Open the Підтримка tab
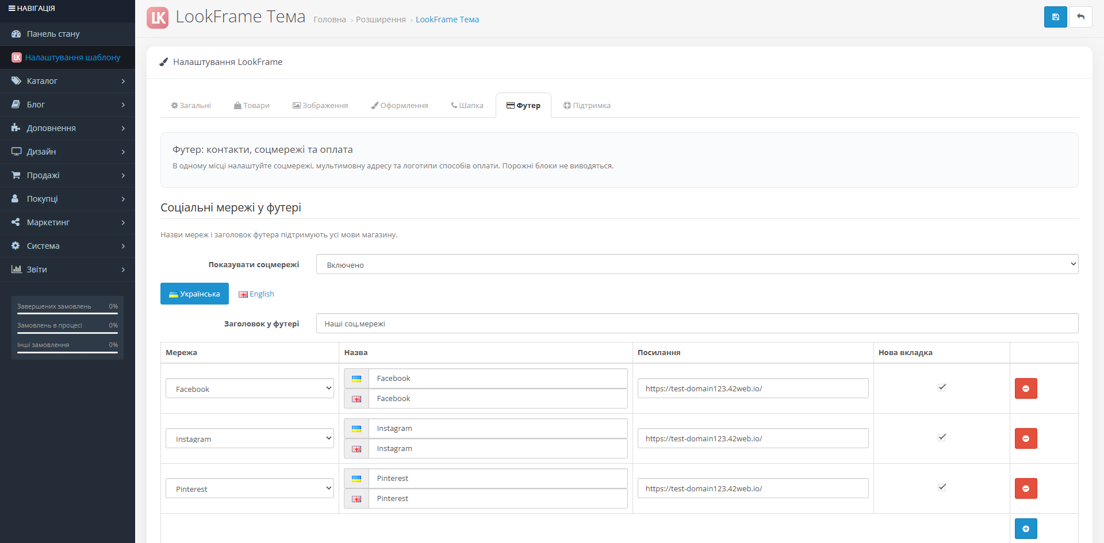 tap(587, 105)
